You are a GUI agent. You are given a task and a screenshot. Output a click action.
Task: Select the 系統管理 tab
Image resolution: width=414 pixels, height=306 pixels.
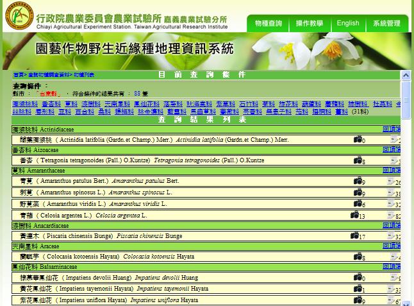(x=386, y=23)
